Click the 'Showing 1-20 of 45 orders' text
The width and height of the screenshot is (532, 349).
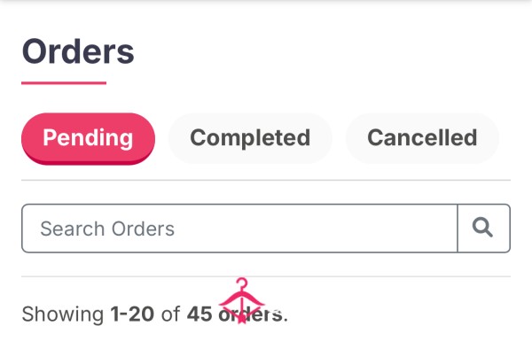pos(154,314)
